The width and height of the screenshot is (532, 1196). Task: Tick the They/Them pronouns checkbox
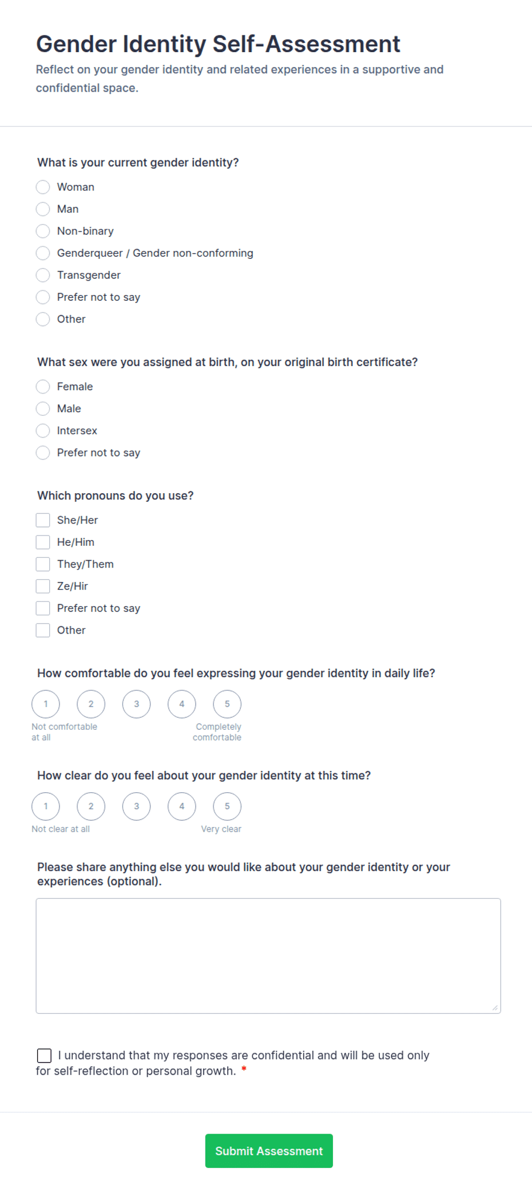pos(43,564)
